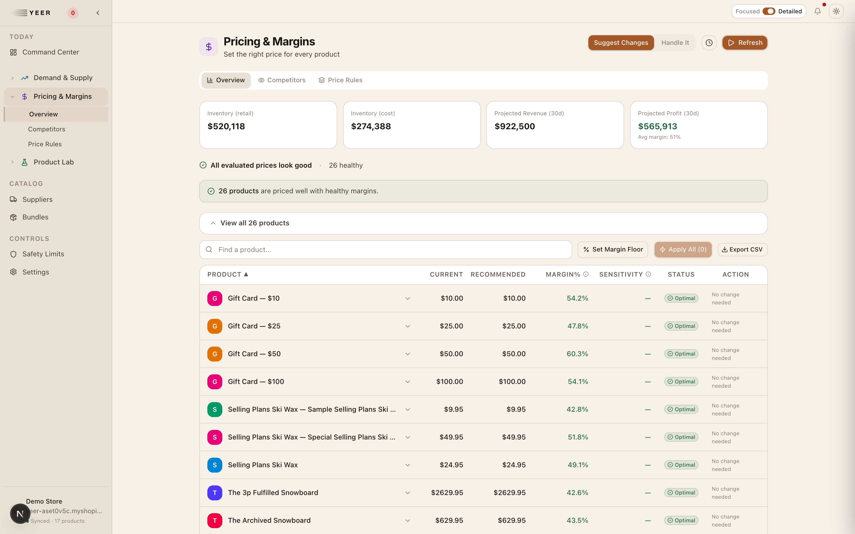Expand Selling Plans Ski Wax row chevron

[407, 465]
